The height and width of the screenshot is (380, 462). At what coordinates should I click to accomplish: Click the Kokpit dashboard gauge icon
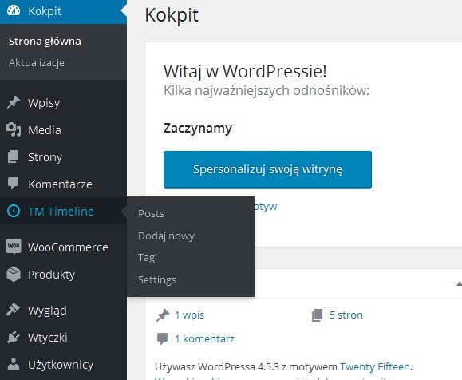14,11
